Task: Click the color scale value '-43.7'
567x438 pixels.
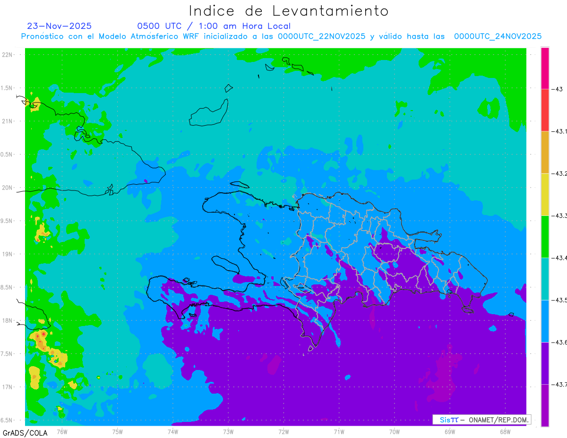Action: [560, 384]
